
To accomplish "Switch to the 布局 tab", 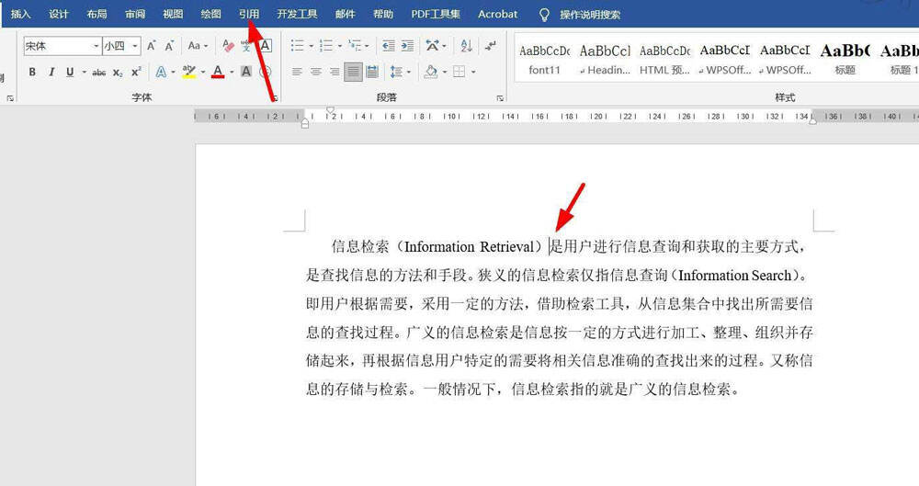I will point(96,14).
